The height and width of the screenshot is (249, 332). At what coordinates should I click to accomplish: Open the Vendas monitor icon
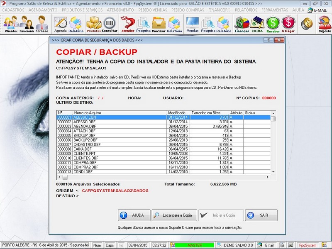pos(193,24)
